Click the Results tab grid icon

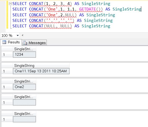tap(4, 42)
